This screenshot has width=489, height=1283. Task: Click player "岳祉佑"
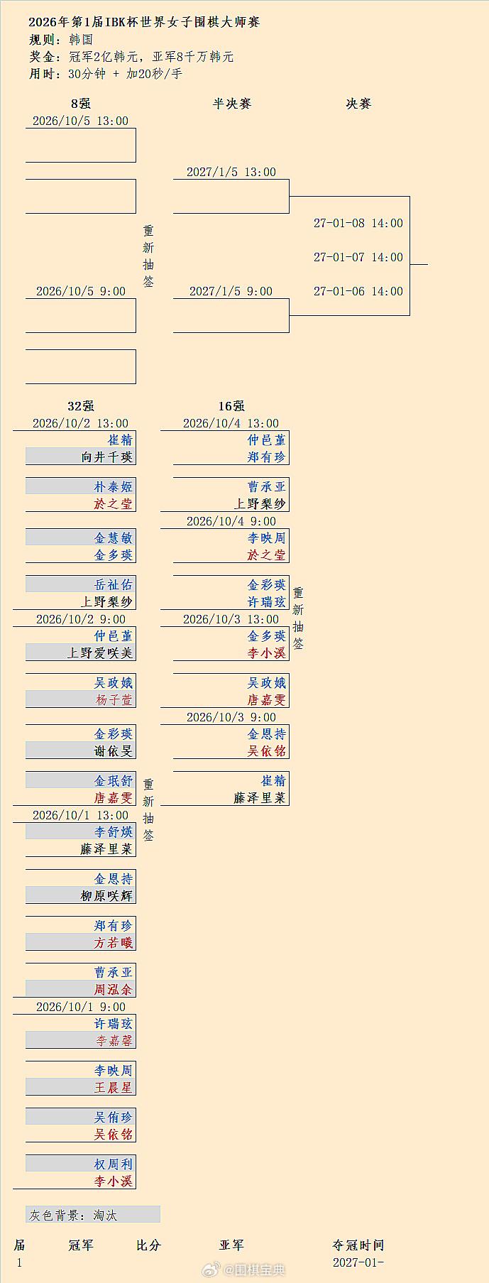point(114,585)
